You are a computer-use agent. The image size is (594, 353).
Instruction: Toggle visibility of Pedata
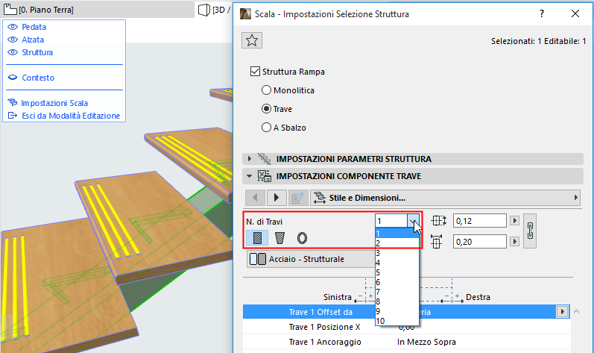click(13, 27)
